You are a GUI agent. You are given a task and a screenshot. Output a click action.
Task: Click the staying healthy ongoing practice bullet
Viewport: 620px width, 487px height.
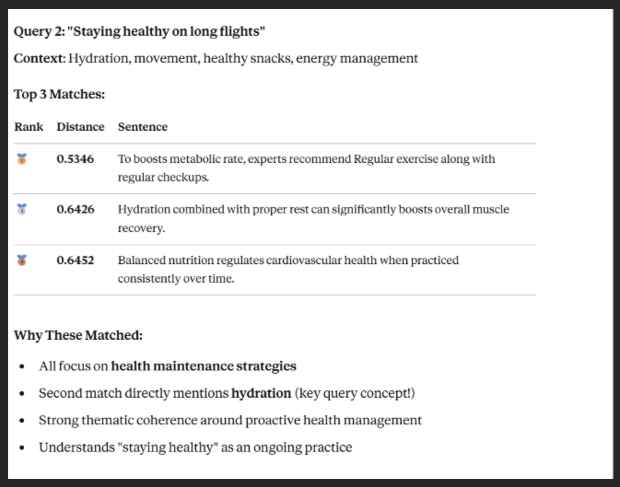coord(195,447)
